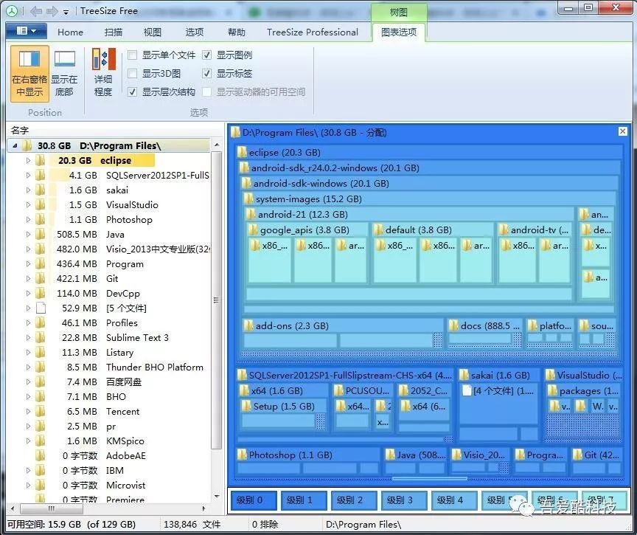Uncheck the 显示标签 checkbox

pos(206,74)
